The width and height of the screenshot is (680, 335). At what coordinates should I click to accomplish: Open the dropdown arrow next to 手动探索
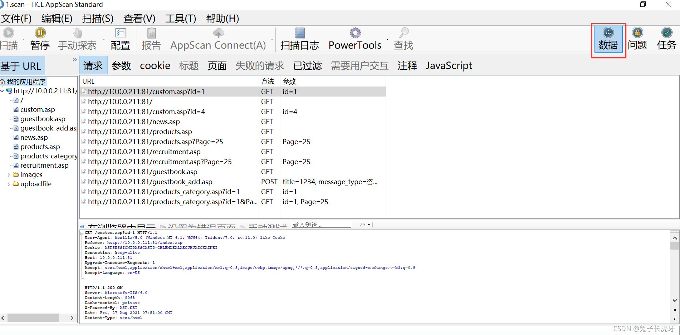coord(104,39)
